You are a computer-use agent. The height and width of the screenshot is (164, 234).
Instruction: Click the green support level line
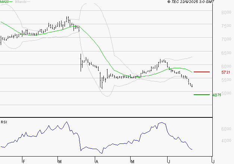[x=202, y=95]
